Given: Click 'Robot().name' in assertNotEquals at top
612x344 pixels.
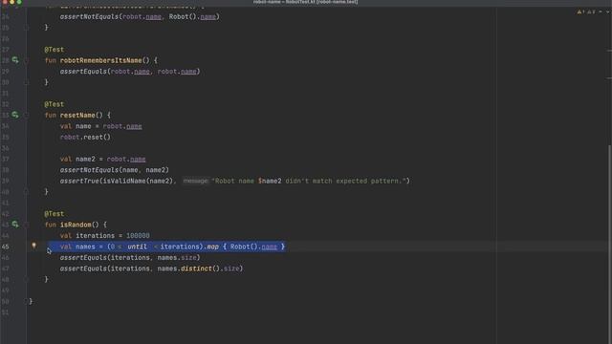Looking at the screenshot, I should click(x=192, y=17).
